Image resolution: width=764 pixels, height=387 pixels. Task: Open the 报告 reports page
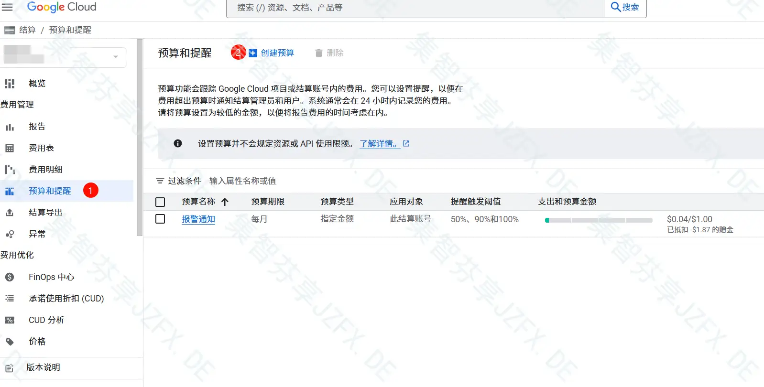[37, 127]
